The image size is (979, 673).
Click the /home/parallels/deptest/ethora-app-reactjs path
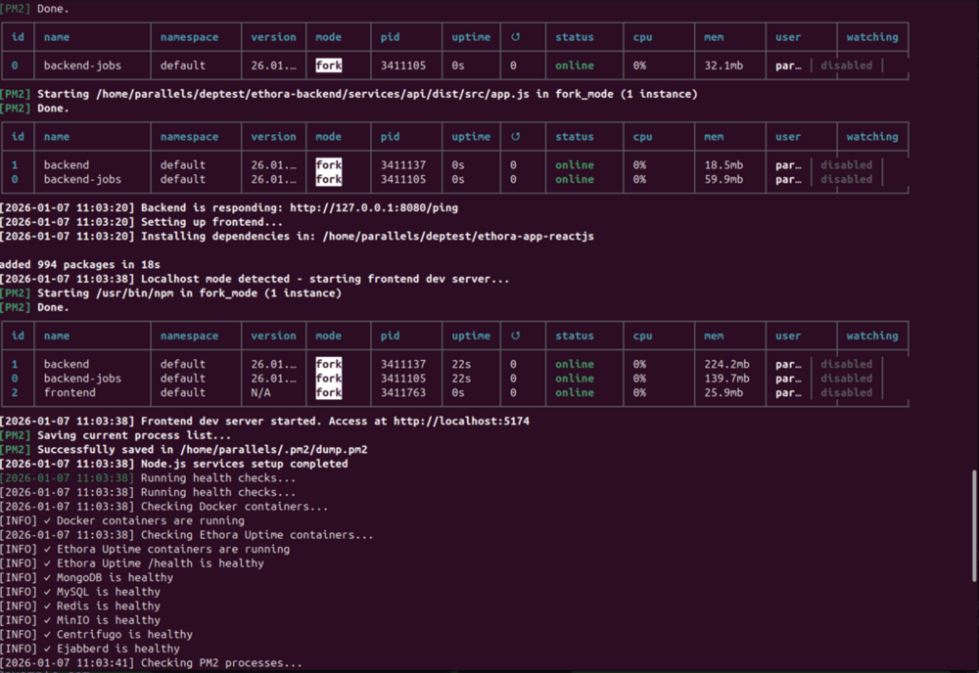point(458,237)
